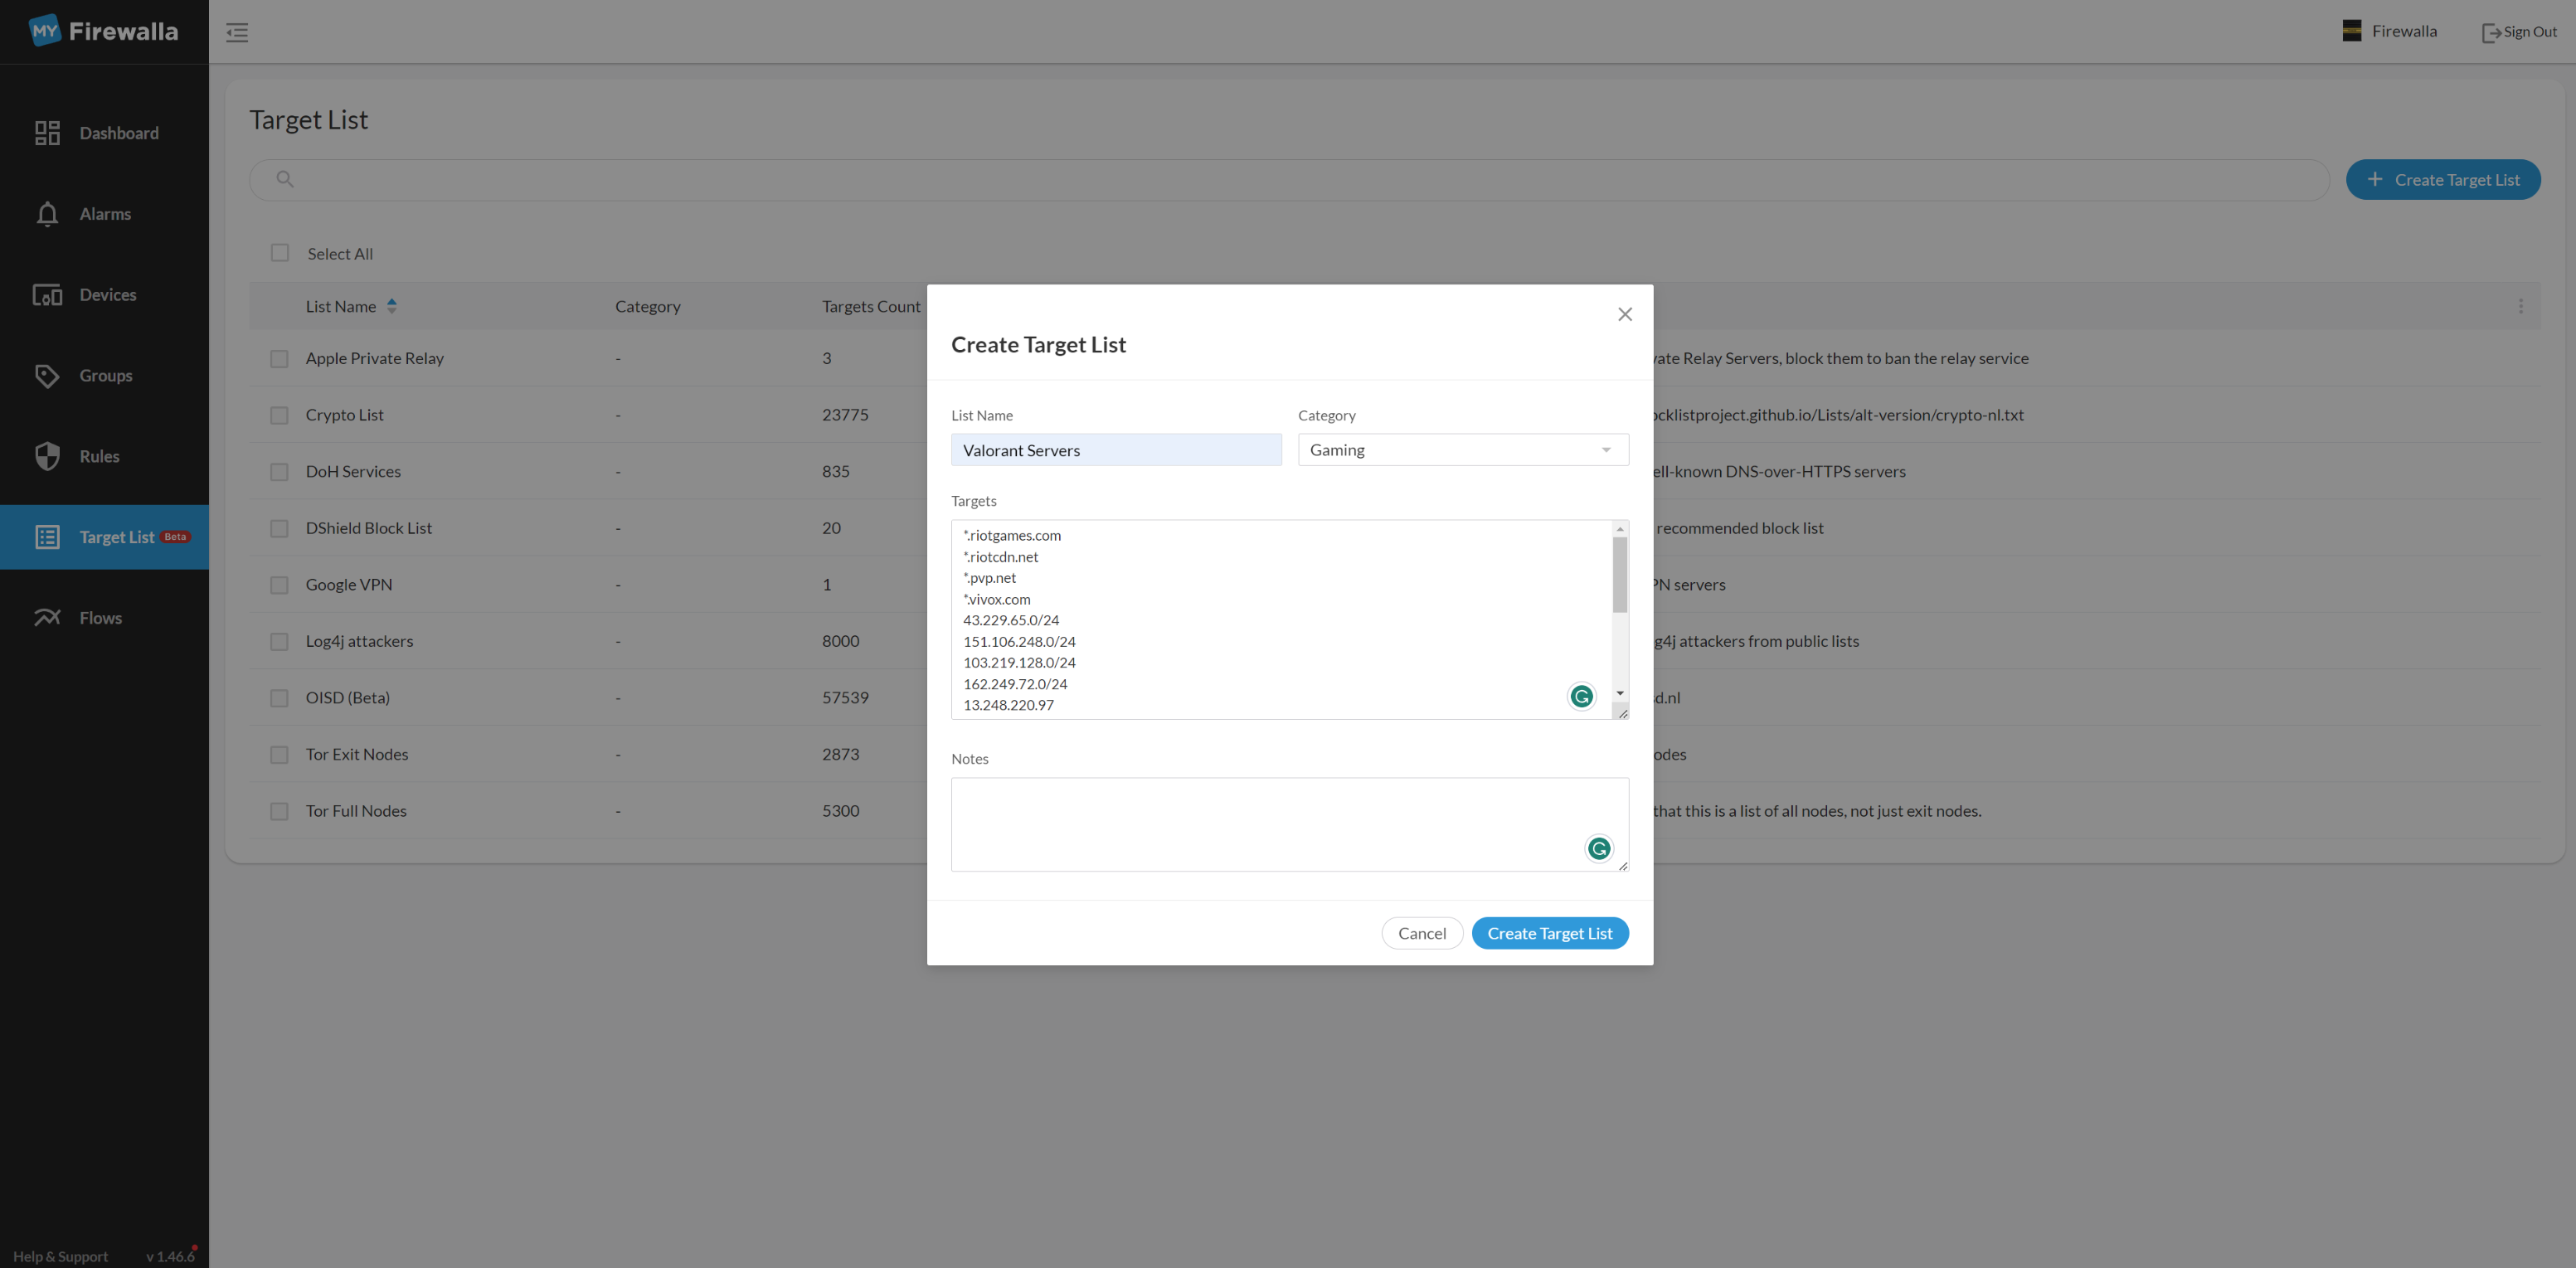Image resolution: width=2576 pixels, height=1268 pixels.
Task: Click the Rules shield icon
Action: [47, 456]
